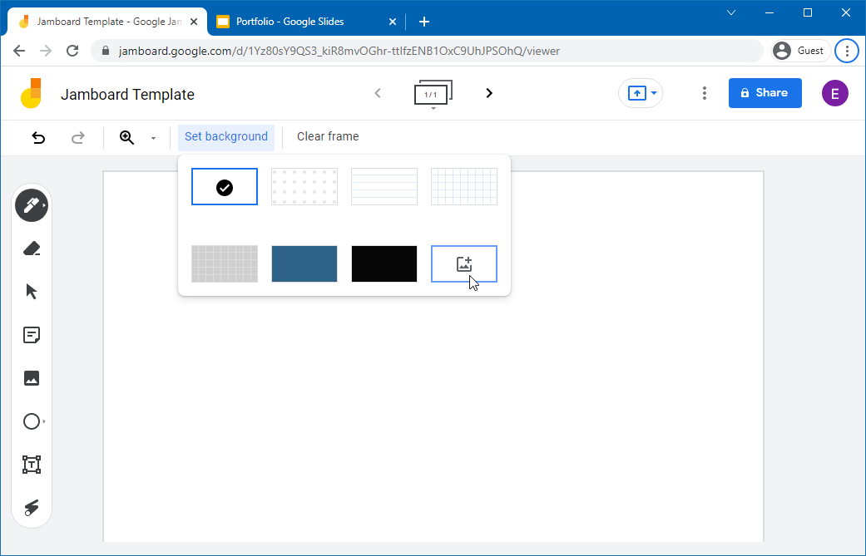Screen dimensions: 866x556
Task: Choose the Select arrow tool
Action: click(x=32, y=292)
